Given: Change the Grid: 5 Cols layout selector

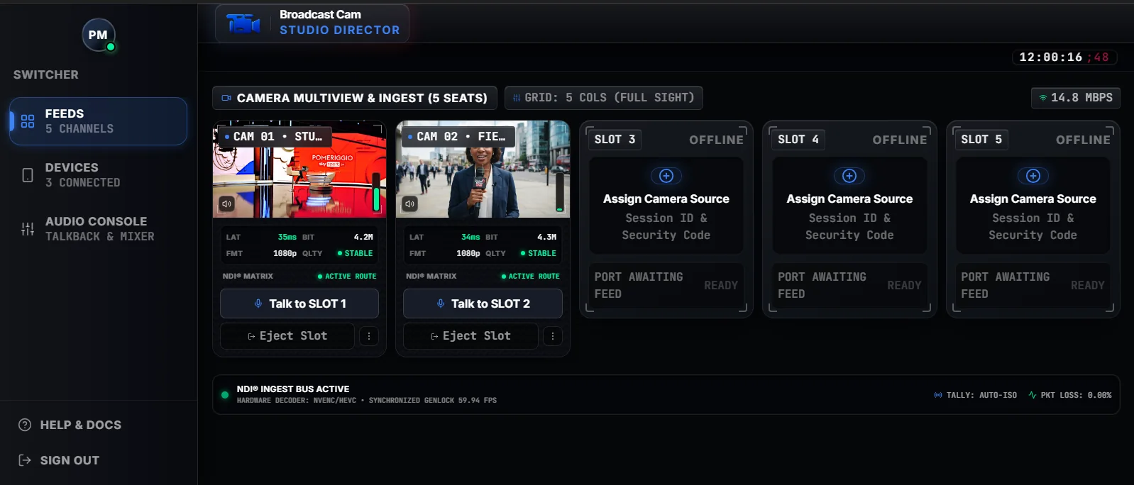Looking at the screenshot, I should 604,98.
